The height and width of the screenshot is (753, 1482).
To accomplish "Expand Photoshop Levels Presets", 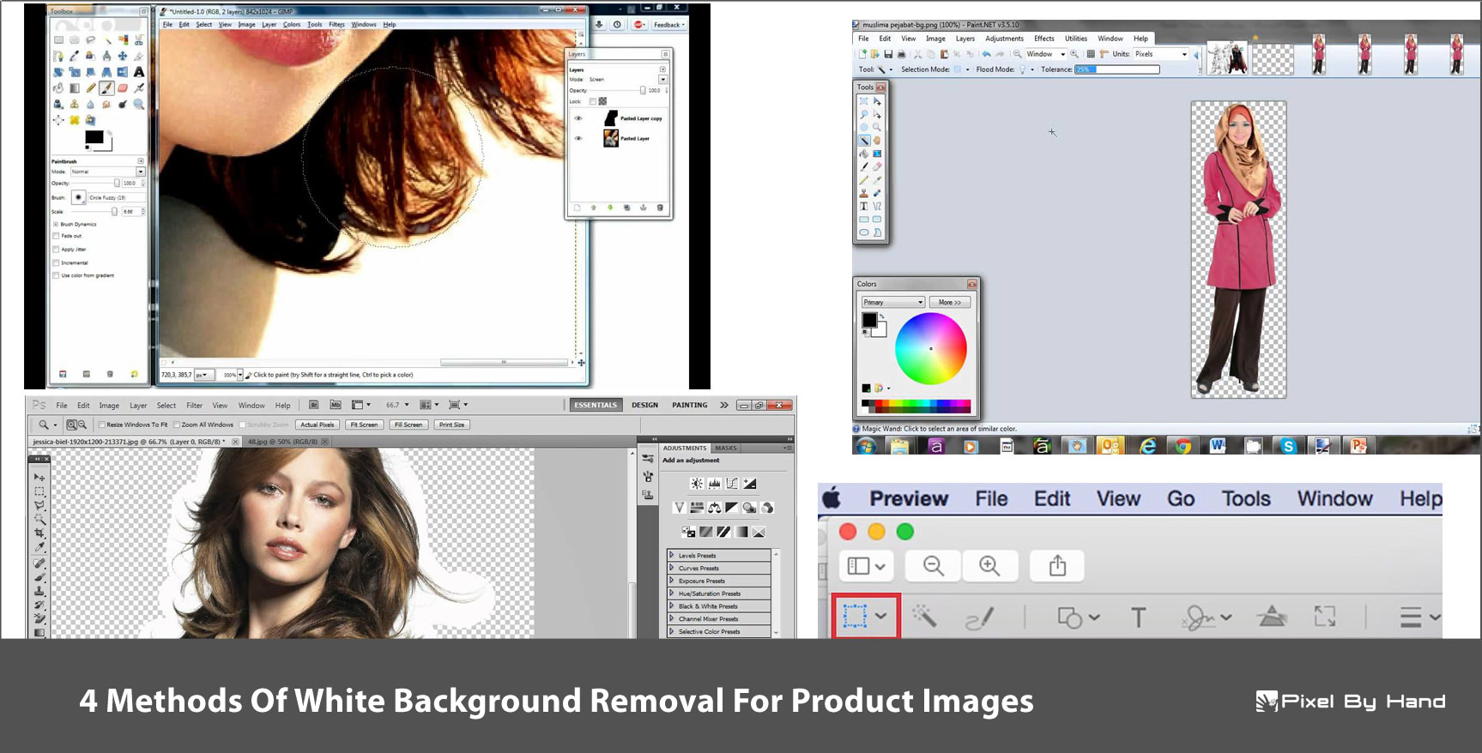I will (671, 555).
